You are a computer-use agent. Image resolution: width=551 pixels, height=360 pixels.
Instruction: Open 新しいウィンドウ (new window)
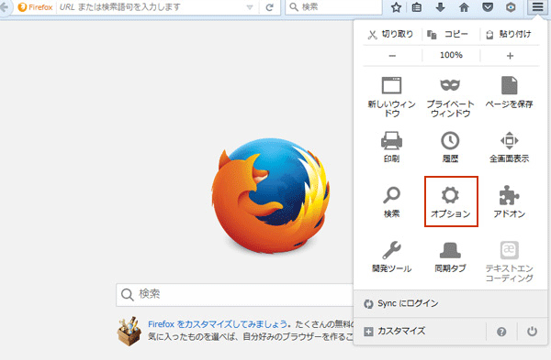point(391,96)
